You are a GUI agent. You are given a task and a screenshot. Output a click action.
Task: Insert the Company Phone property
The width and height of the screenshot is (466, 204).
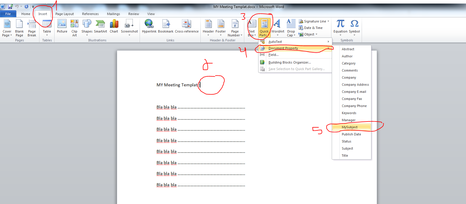pyautogui.click(x=352, y=106)
